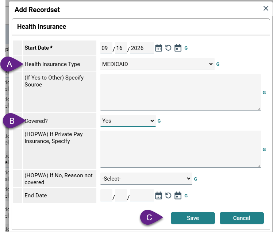Open the Reason not covered Select dropdown

(146, 179)
